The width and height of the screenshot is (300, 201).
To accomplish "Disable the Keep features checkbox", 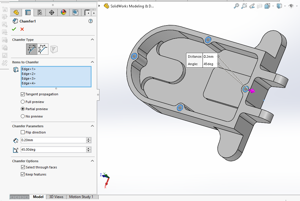I will tap(23, 174).
